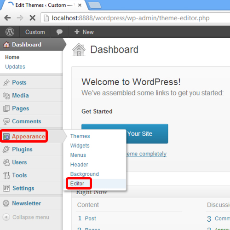Click the Plugins plug icon
The height and width of the screenshot is (230, 230).
6,149
